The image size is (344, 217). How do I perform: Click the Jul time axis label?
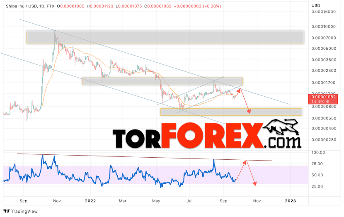[189, 201]
